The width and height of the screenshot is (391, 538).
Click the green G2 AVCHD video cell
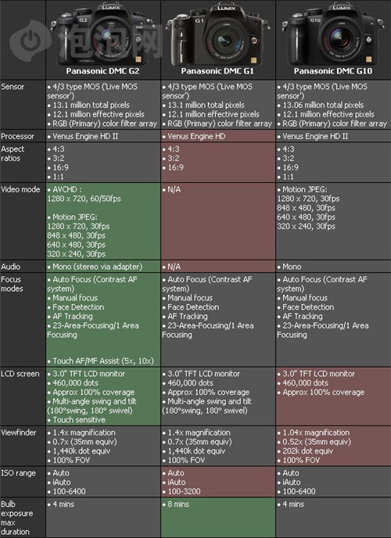(x=103, y=221)
